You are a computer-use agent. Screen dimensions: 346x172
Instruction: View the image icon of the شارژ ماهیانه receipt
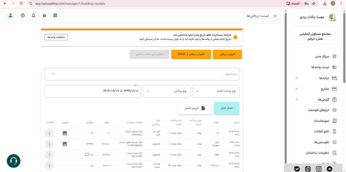[x=65, y=144]
